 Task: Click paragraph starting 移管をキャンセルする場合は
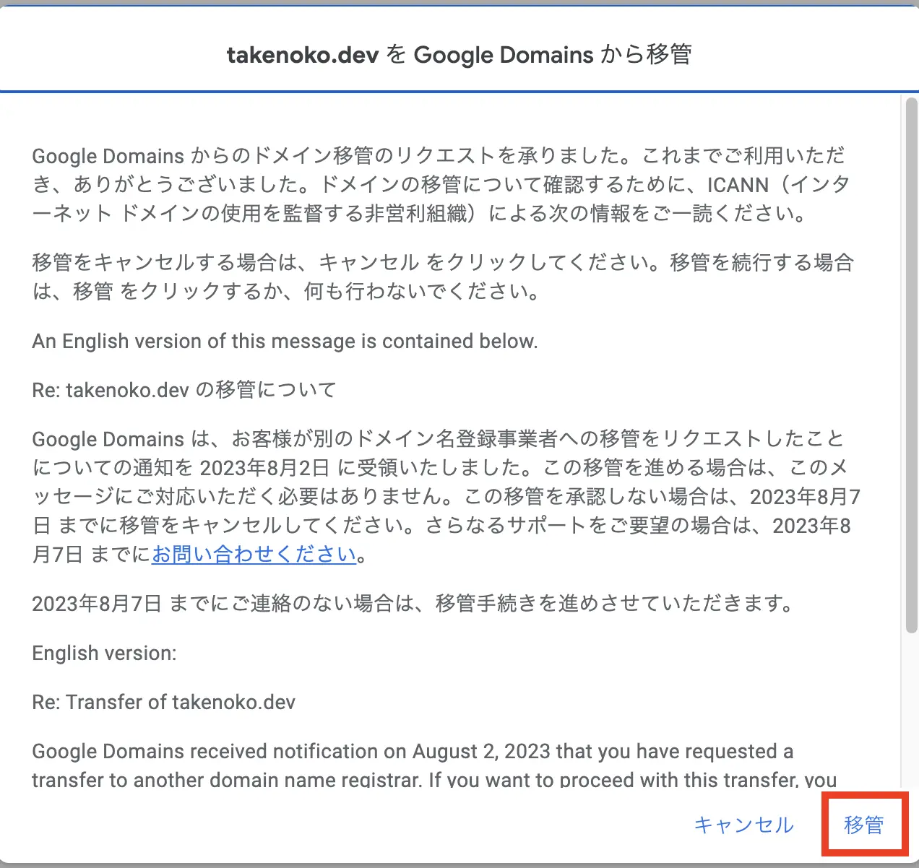coord(442,277)
